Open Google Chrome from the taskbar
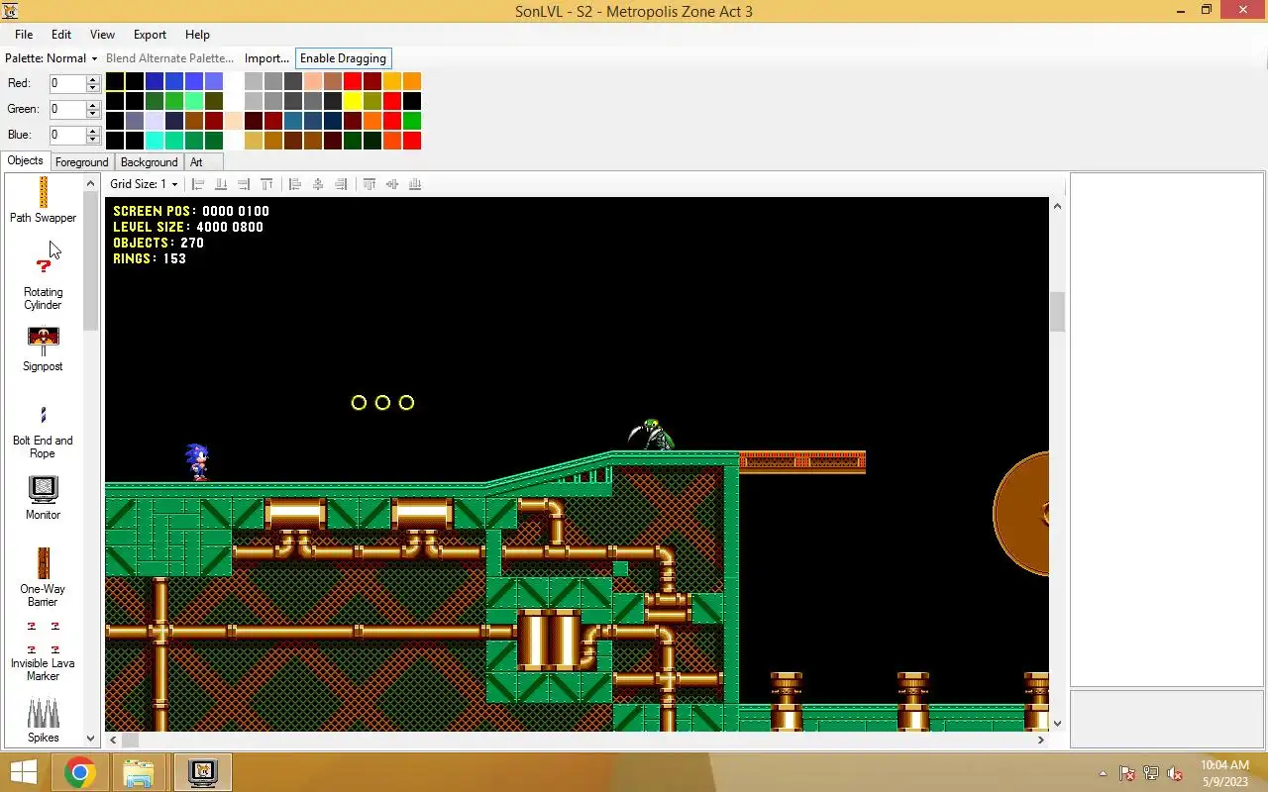The image size is (1268, 792). (80, 772)
